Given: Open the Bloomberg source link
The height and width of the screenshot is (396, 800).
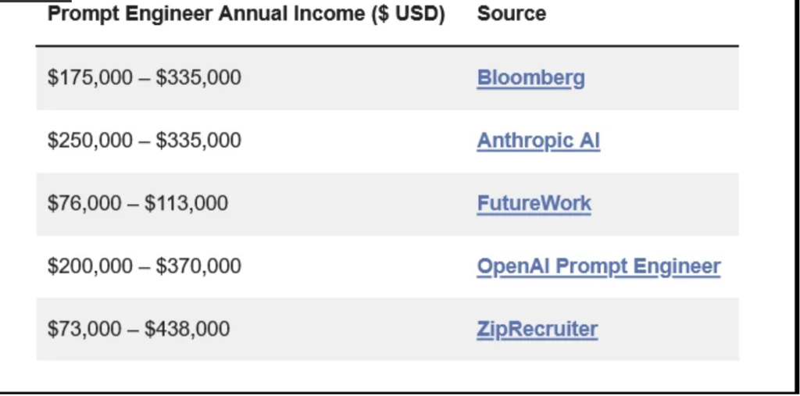Looking at the screenshot, I should (x=530, y=78).
